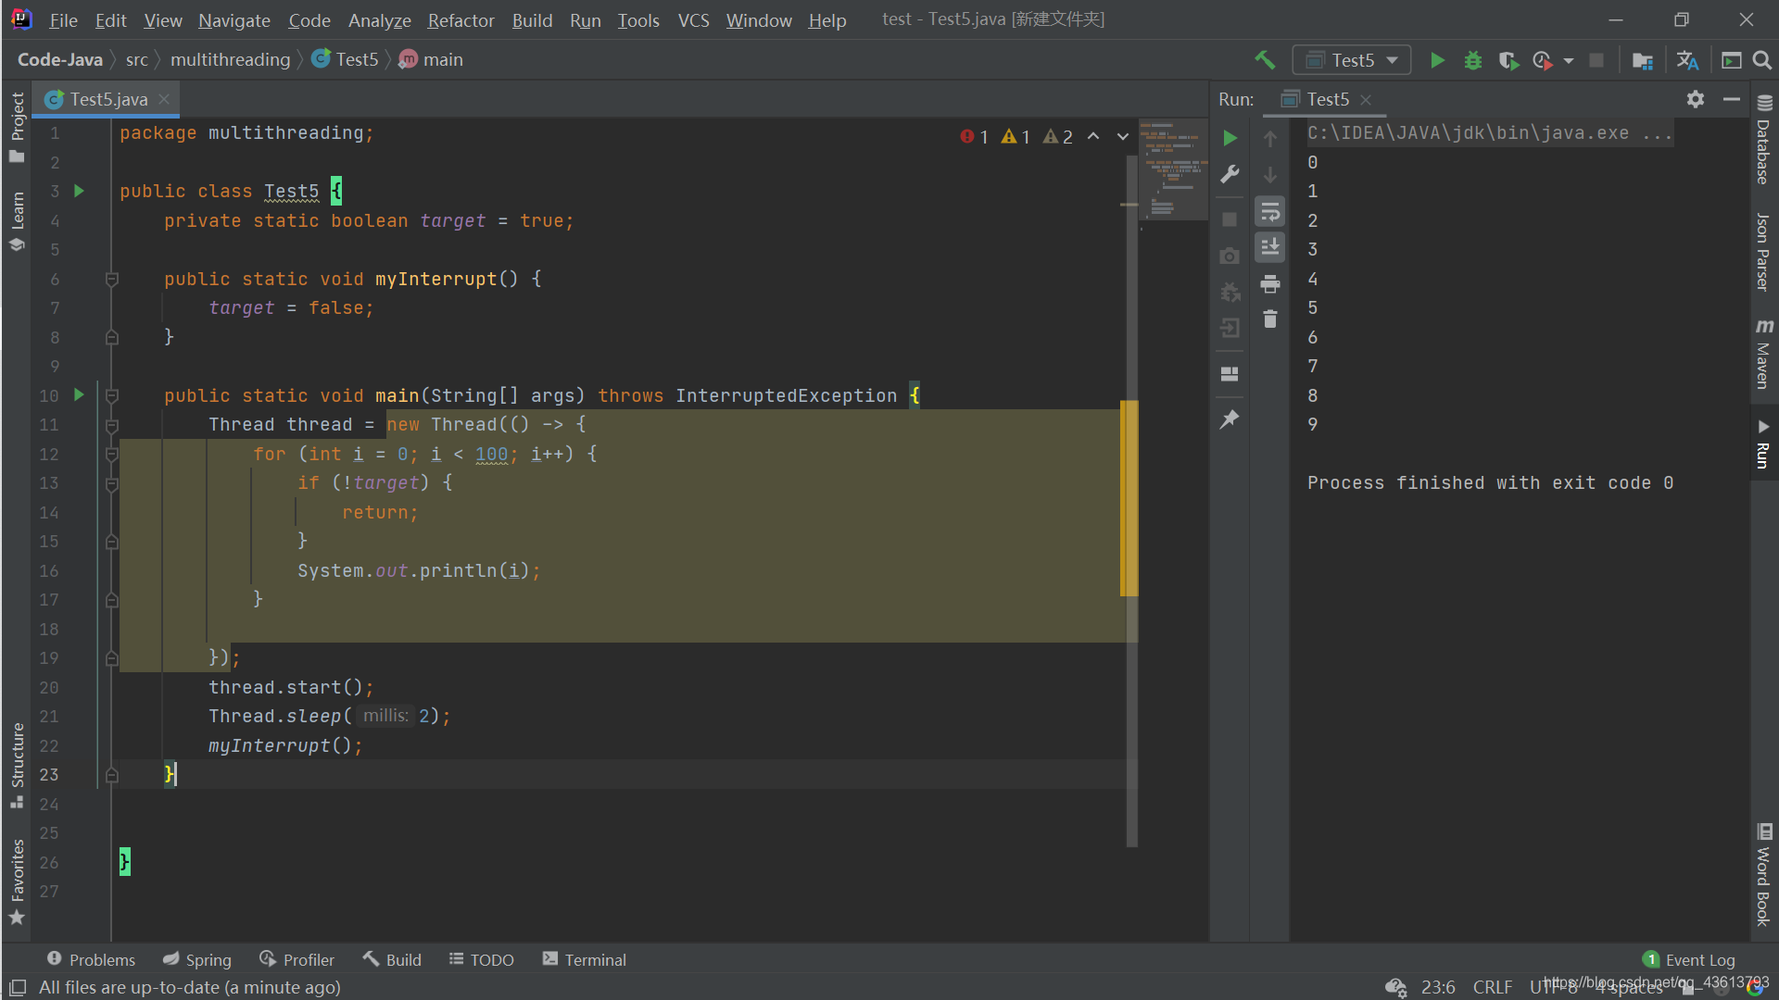Screen dimensions: 1779x1000
Task: Toggle the Database tool window
Action: (x=1763, y=140)
